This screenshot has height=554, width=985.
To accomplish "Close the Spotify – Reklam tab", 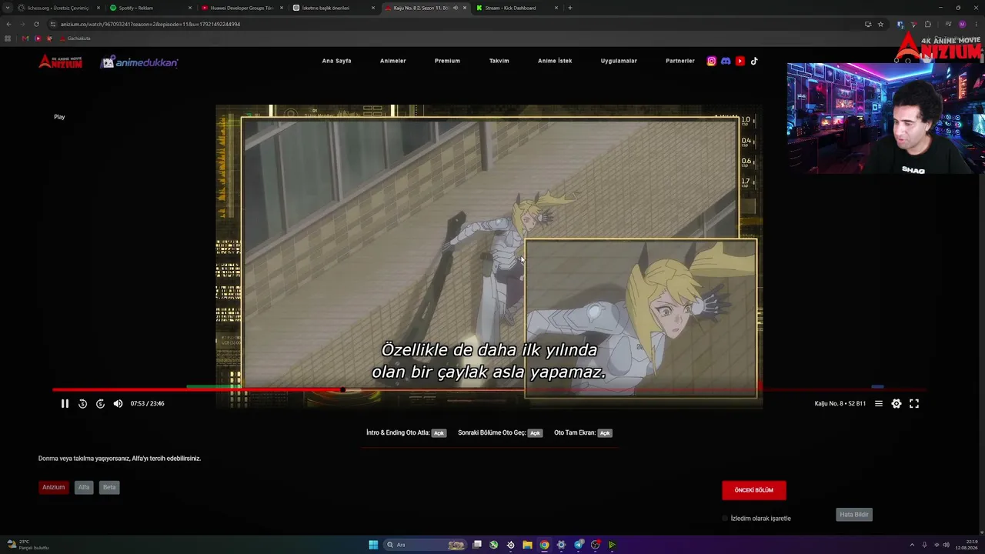I will pyautogui.click(x=190, y=8).
